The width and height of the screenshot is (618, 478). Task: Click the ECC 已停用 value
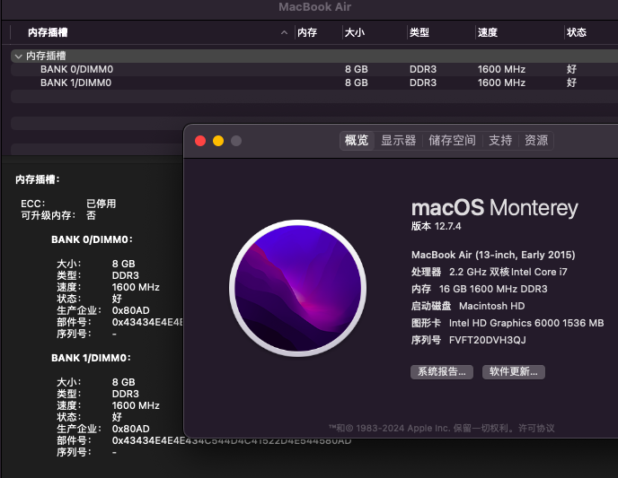tap(102, 204)
